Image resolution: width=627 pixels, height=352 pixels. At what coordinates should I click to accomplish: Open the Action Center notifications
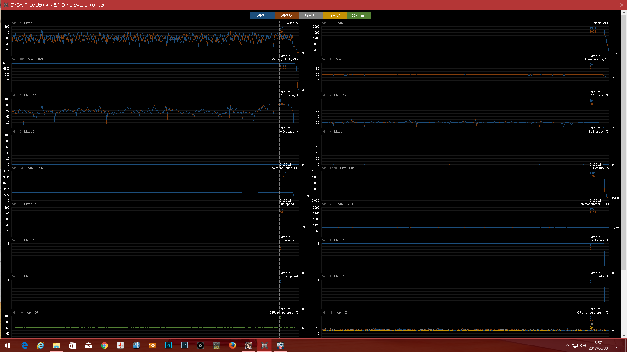tap(617, 345)
